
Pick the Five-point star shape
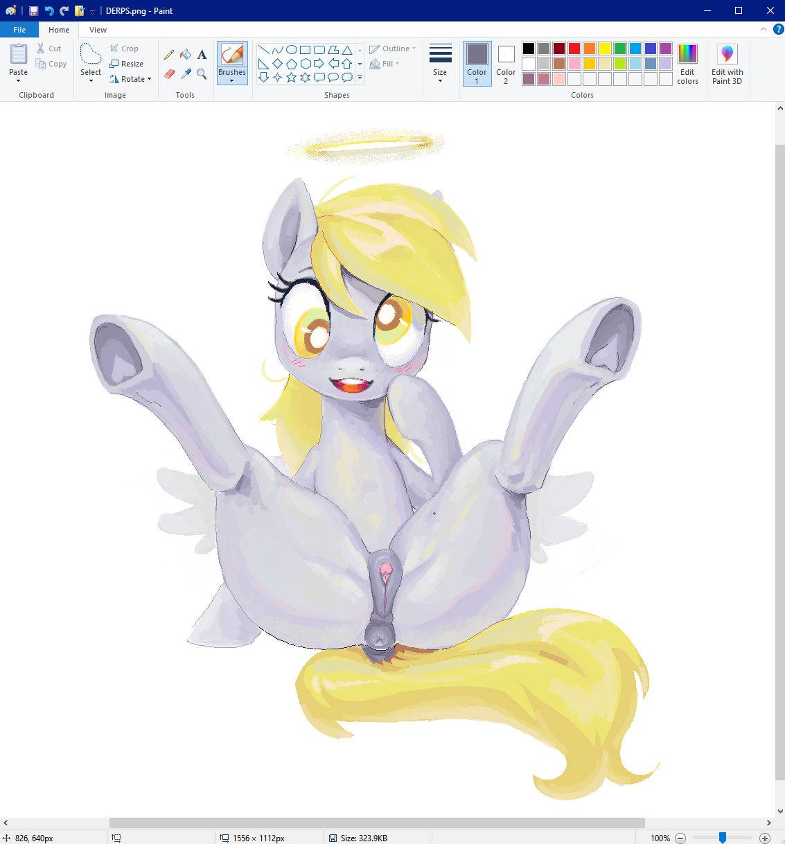292,78
